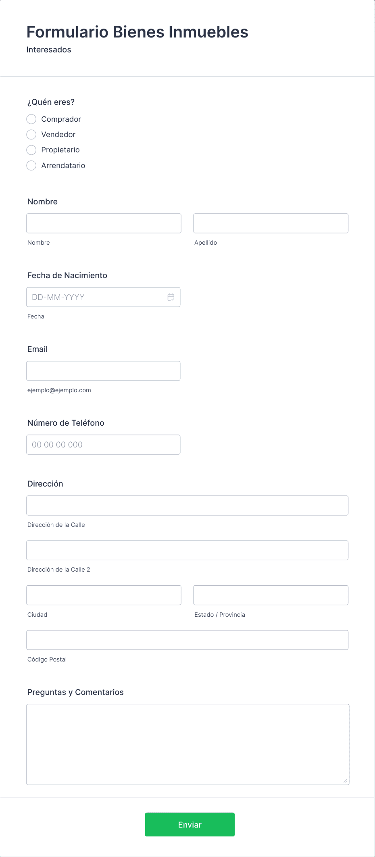Screen dimensions: 375x857
Task: Focus the Número de Teléfono field
Action: (x=103, y=445)
